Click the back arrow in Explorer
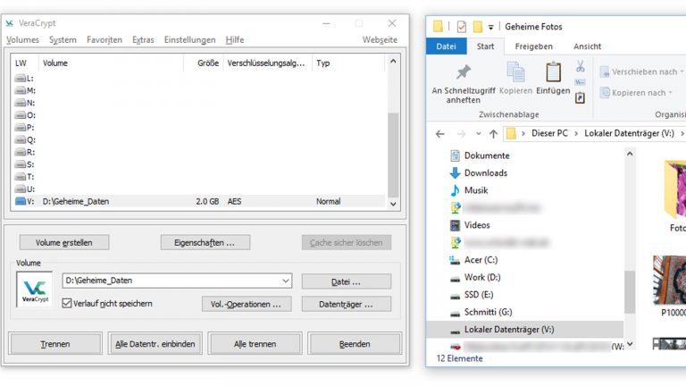 point(440,134)
